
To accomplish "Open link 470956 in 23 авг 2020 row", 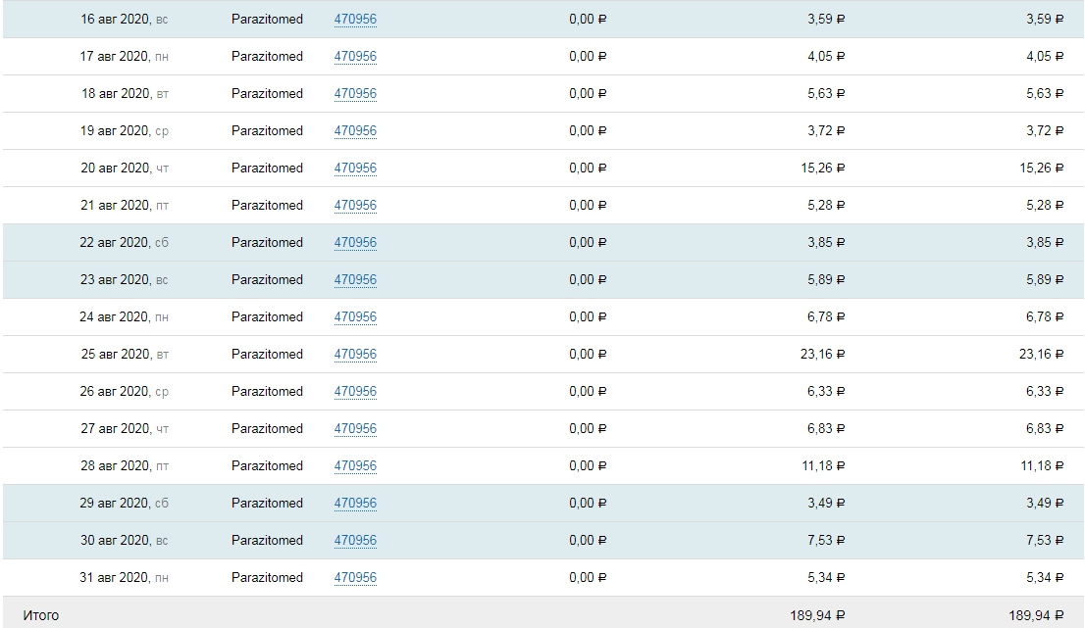I will tap(355, 280).
